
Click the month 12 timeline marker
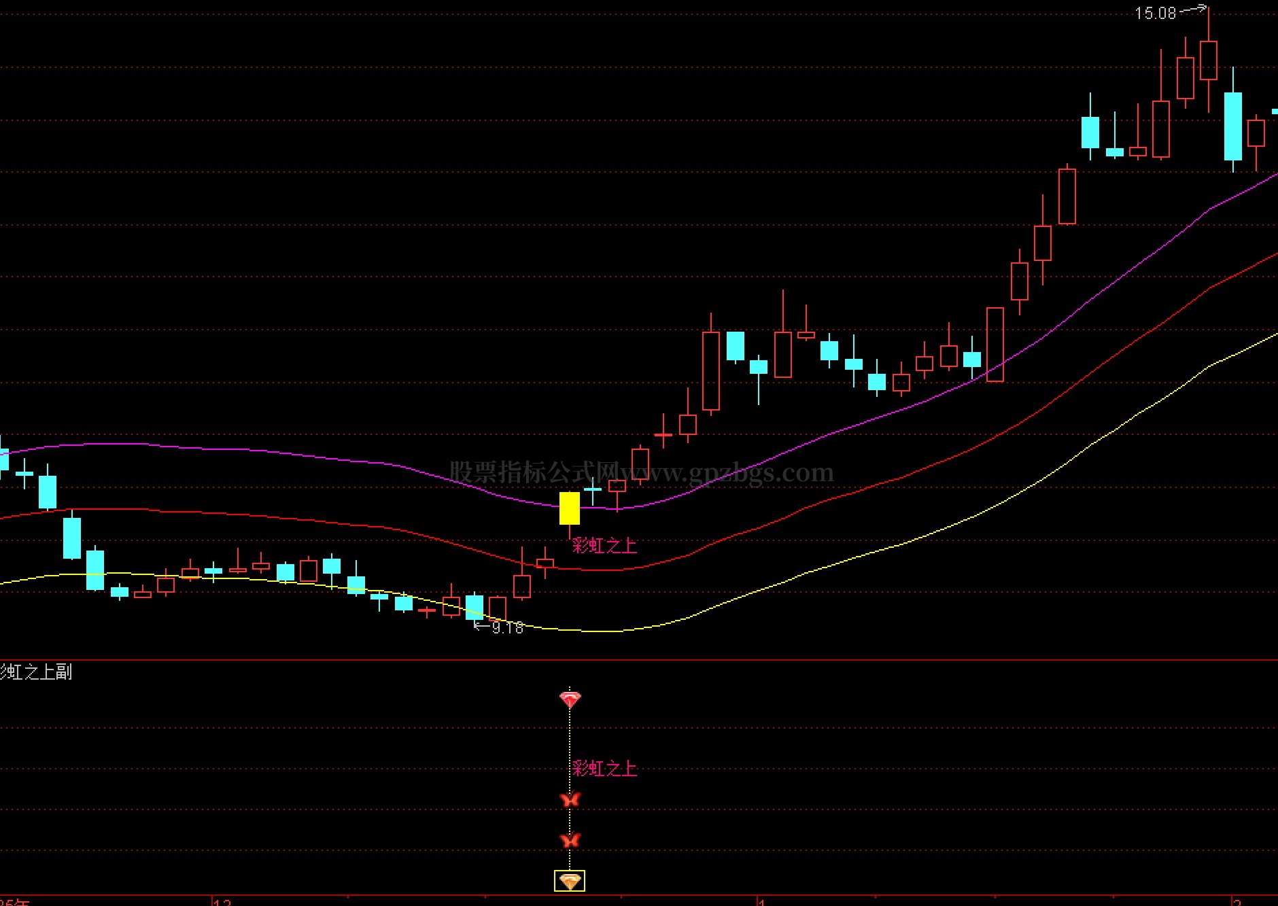tap(222, 902)
